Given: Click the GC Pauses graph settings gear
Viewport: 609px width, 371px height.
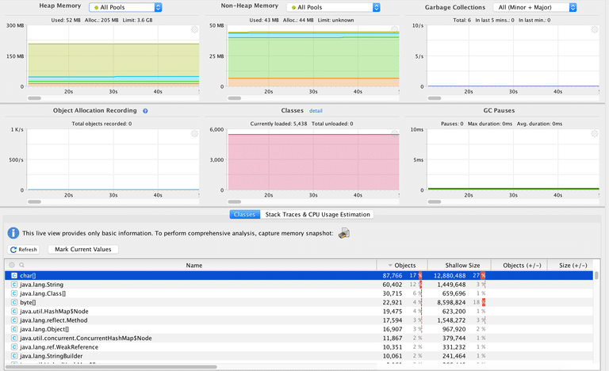Looking at the screenshot, I should click(x=594, y=133).
